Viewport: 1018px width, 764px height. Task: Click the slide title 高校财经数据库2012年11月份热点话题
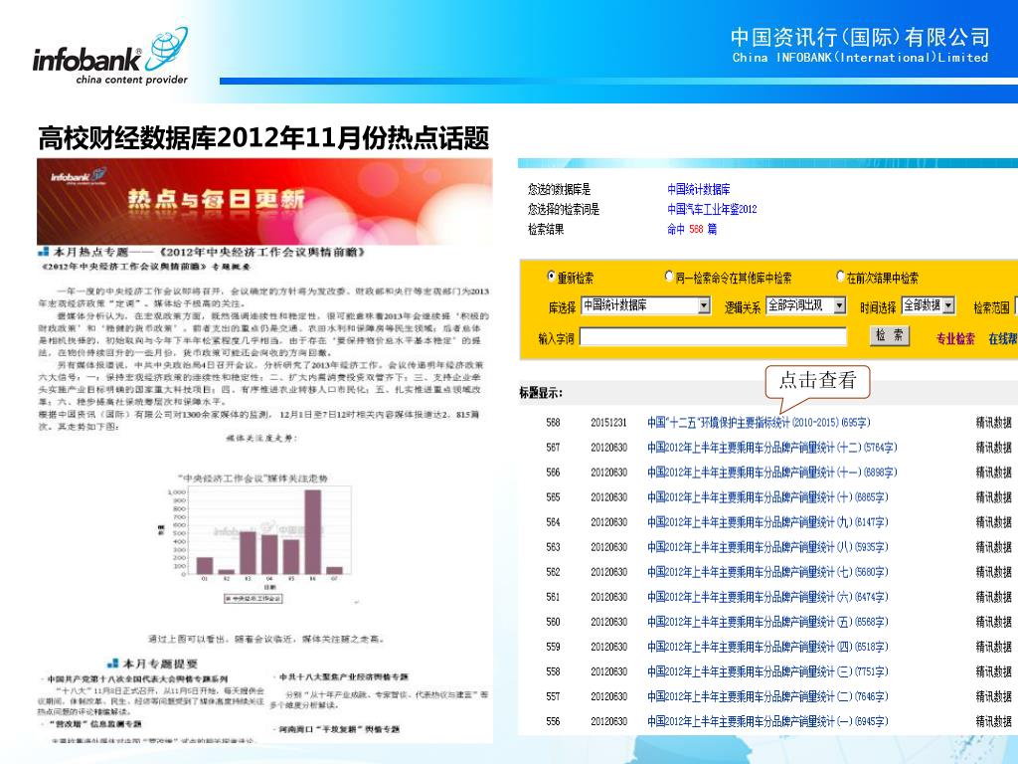click(263, 137)
